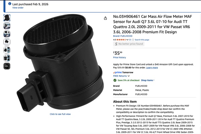Open the 2+ more images thumbnail

pyautogui.click(x=7, y=66)
